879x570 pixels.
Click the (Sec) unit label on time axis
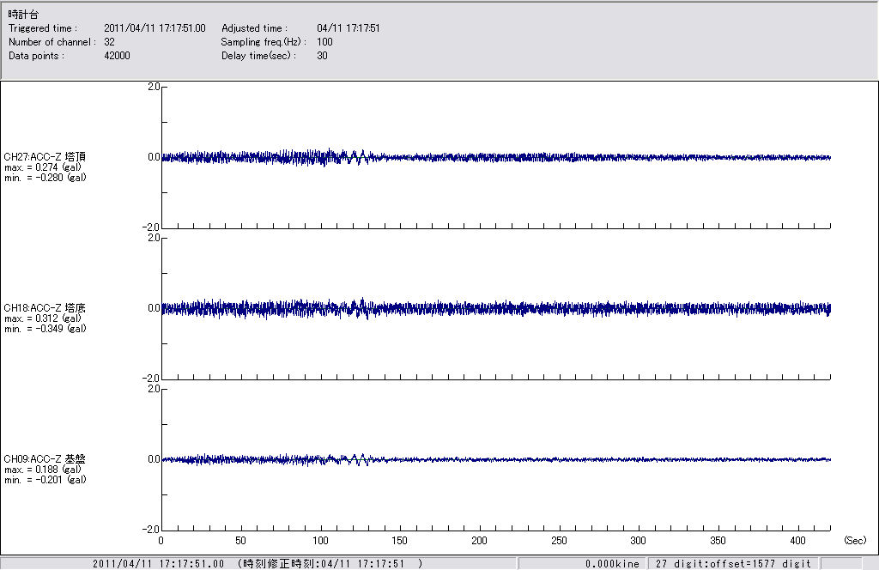(855, 541)
